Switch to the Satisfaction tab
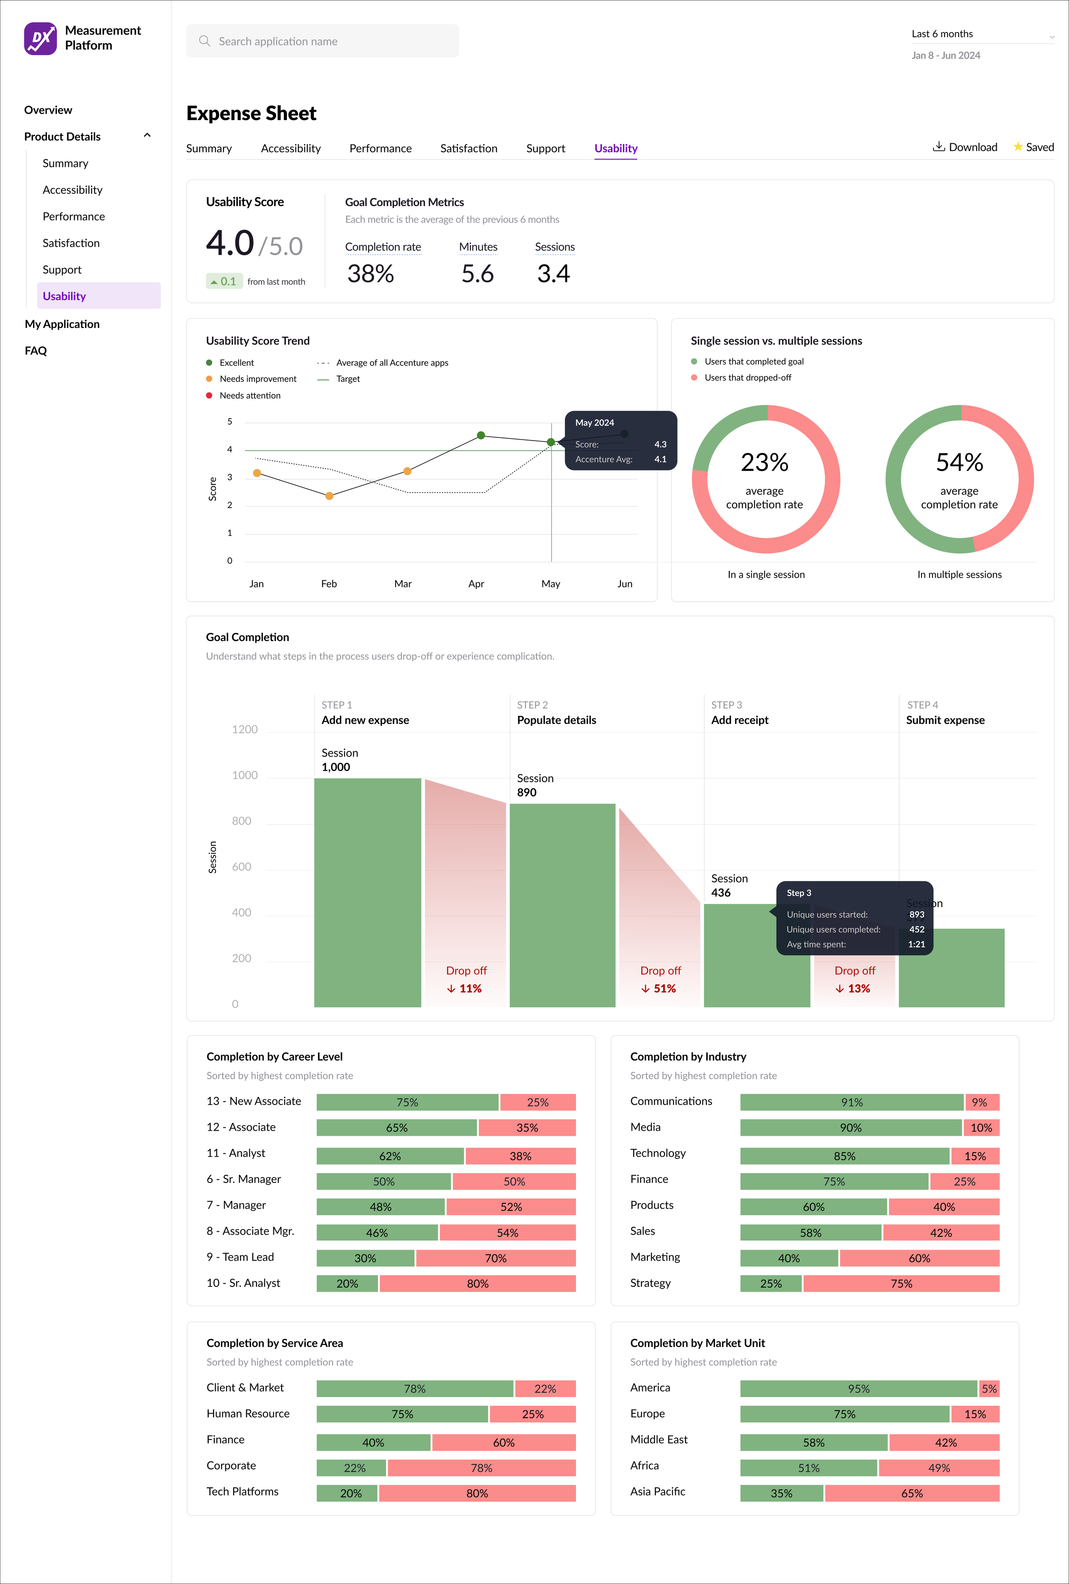The width and height of the screenshot is (1069, 1584). coord(468,148)
